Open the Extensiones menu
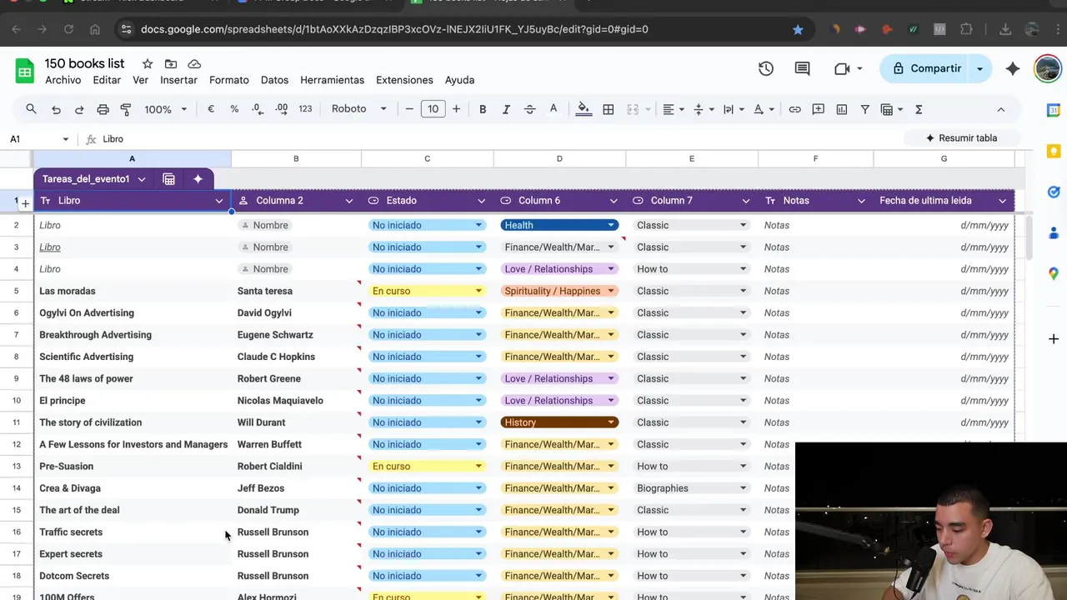Screen dimensions: 1067x600 coord(404,80)
